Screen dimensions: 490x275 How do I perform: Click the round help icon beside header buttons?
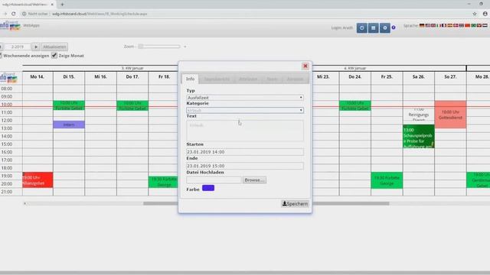click(x=394, y=27)
